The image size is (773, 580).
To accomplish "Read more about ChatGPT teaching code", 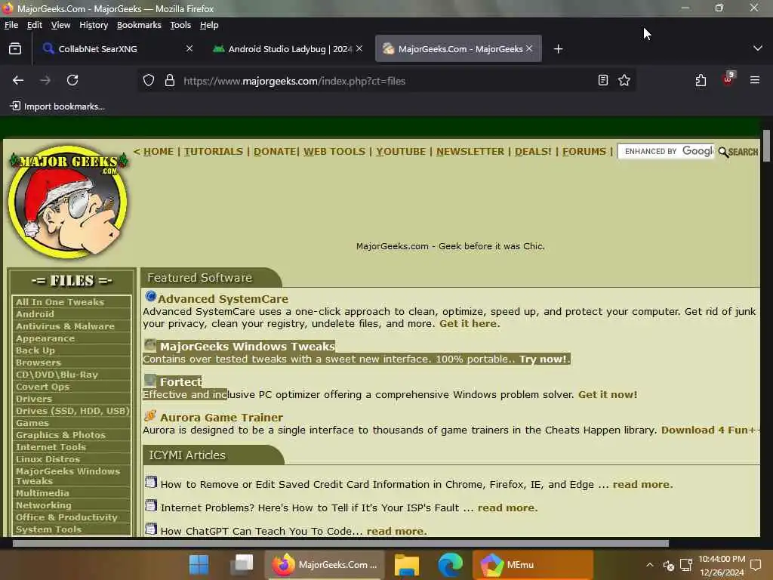I will (x=397, y=531).
